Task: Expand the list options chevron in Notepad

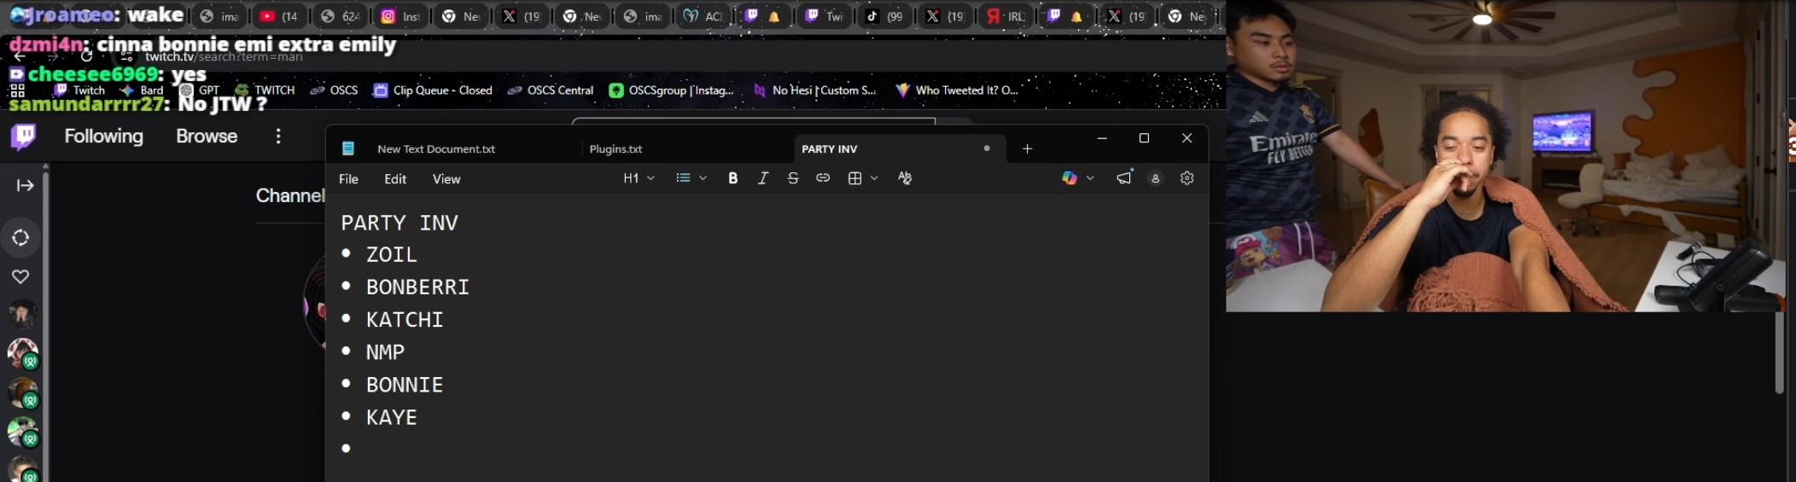Action: (x=703, y=178)
